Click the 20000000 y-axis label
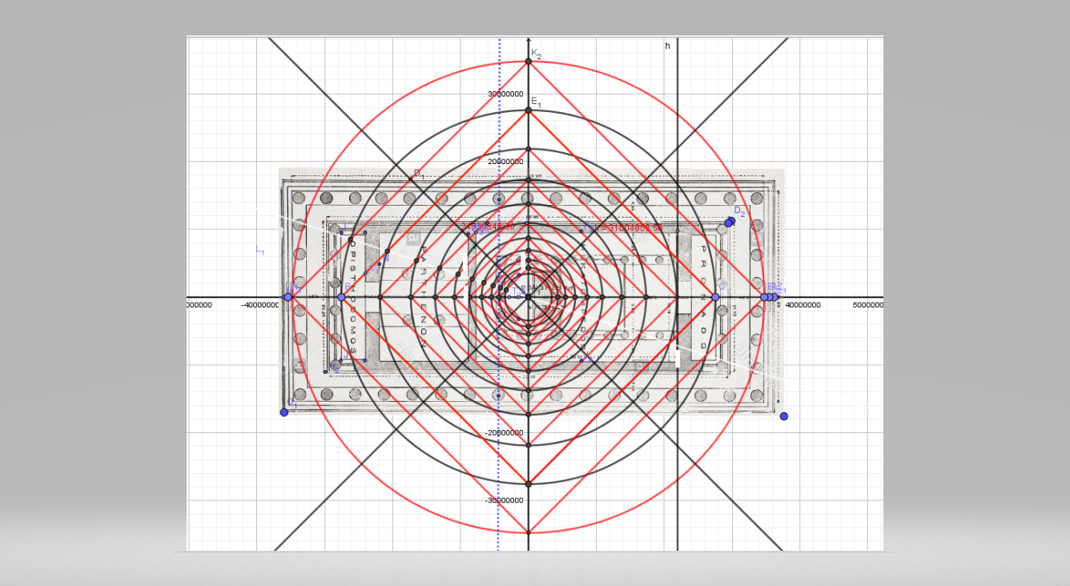1070x586 pixels. 505,162
